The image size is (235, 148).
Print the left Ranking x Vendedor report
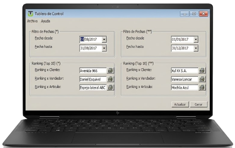pyautogui.click(x=110, y=79)
